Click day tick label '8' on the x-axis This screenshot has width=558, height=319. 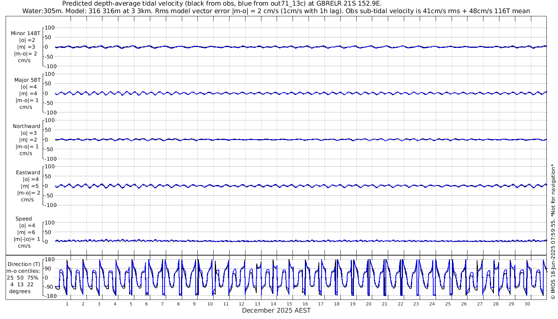tap(178, 303)
